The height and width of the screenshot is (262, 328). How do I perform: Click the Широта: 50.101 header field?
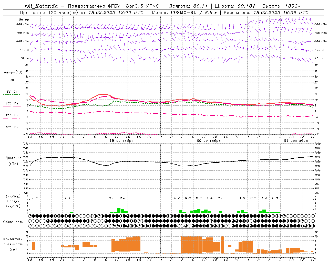[235, 6]
